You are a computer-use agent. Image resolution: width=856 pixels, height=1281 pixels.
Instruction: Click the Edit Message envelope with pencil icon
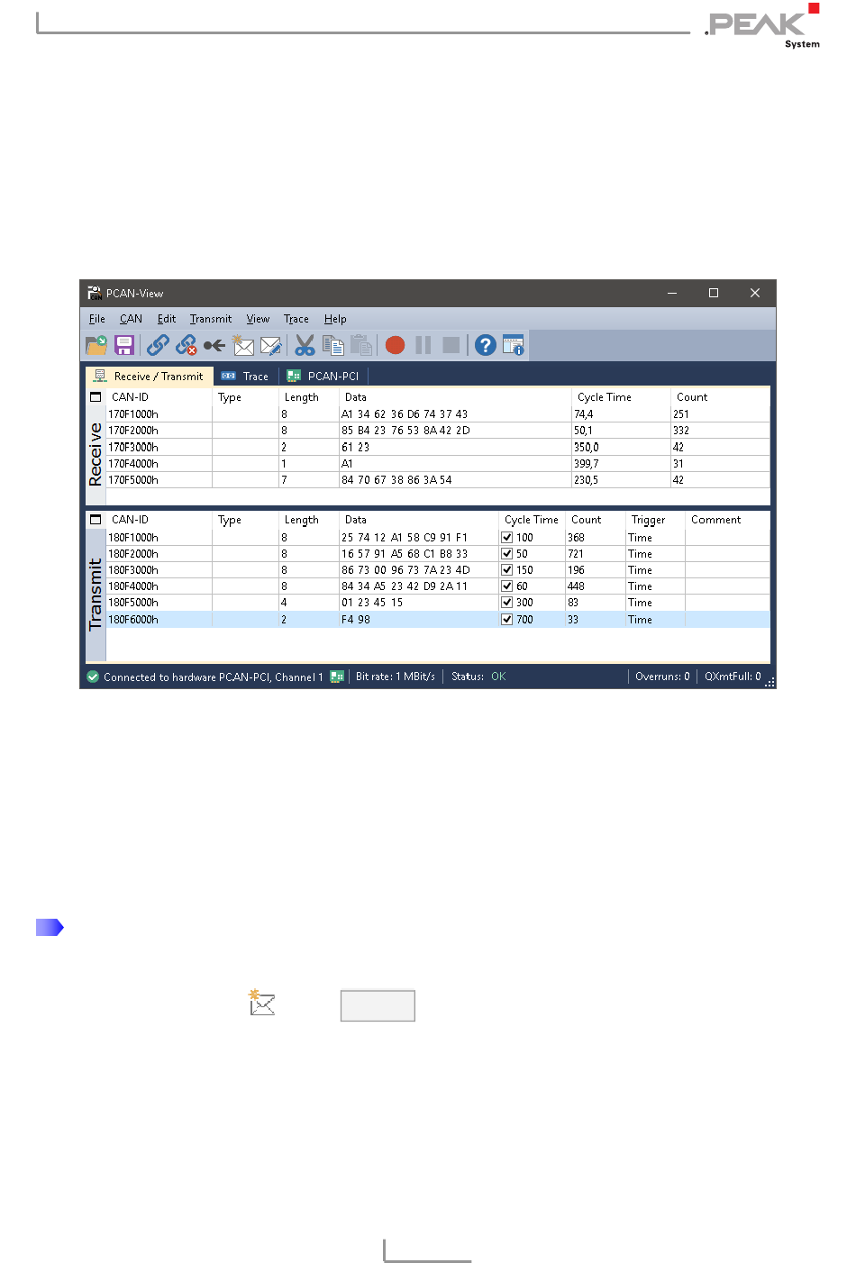tap(271, 345)
